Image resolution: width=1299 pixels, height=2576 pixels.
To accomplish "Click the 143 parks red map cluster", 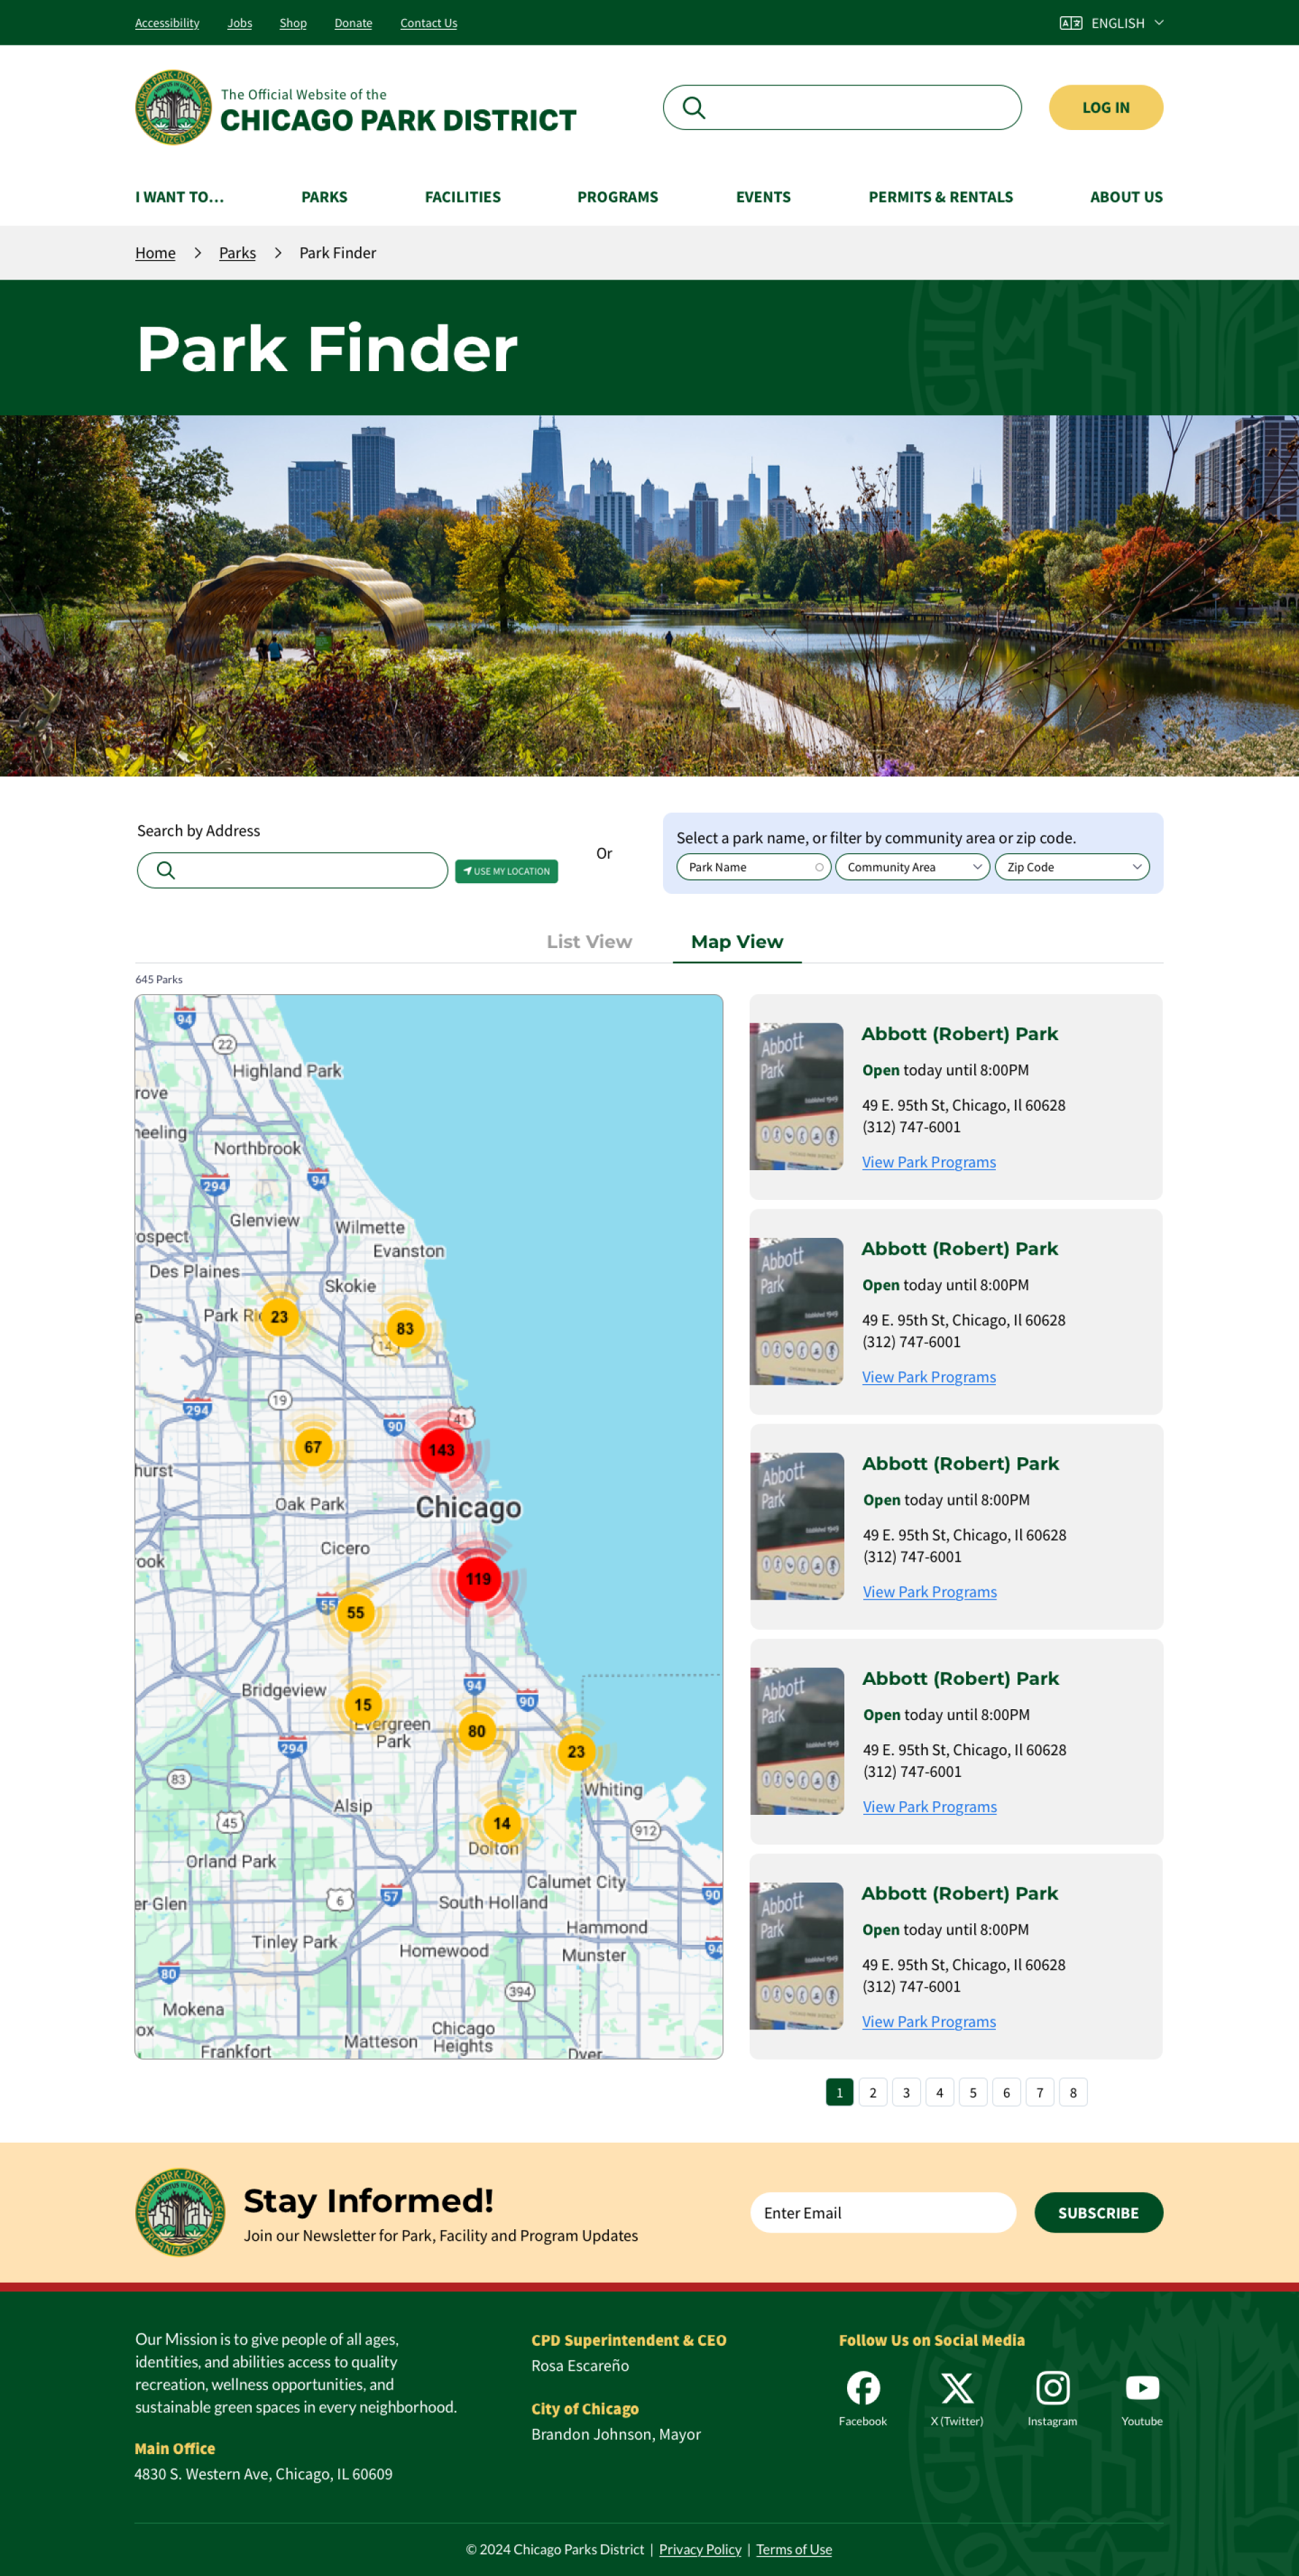I will coord(442,1449).
